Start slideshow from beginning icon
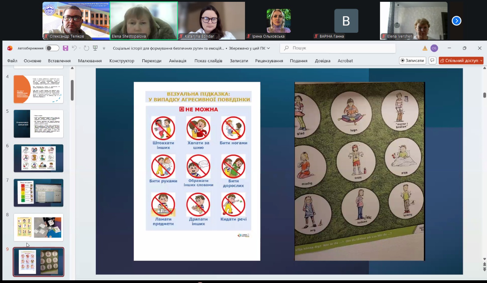The image size is (487, 283). [x=95, y=48]
